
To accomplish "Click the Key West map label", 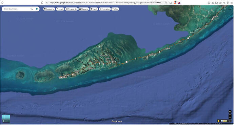I will pos(63,77).
